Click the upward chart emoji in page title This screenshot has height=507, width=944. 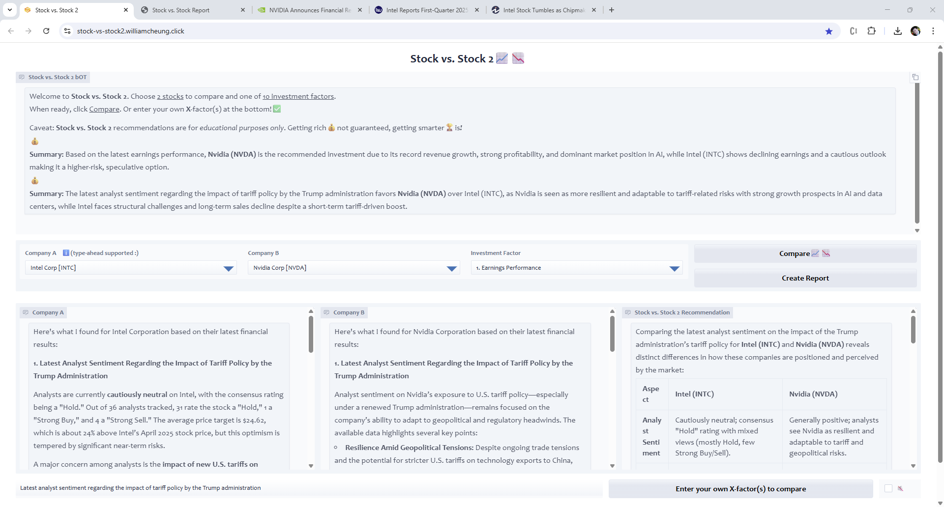(502, 58)
